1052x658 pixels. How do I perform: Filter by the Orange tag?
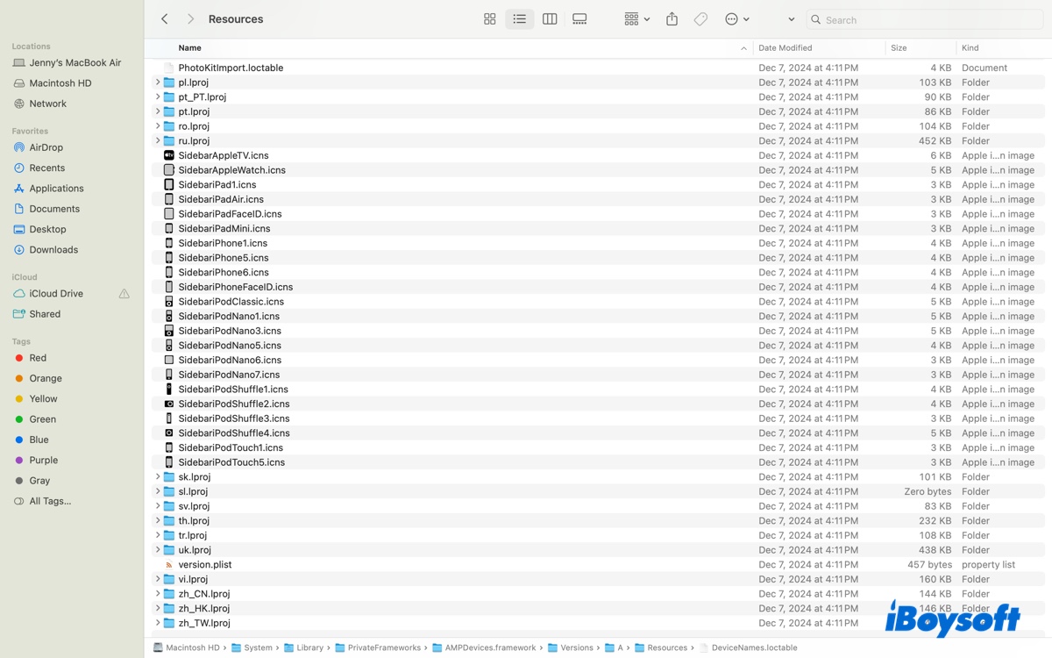tap(46, 379)
